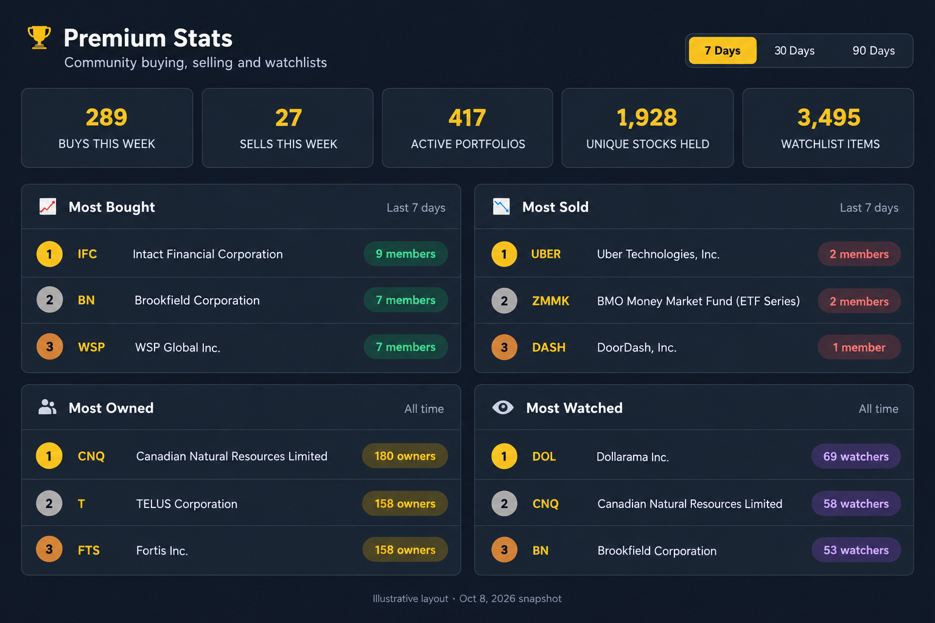
Task: Click the Most Watched eye icon
Action: [x=503, y=408]
